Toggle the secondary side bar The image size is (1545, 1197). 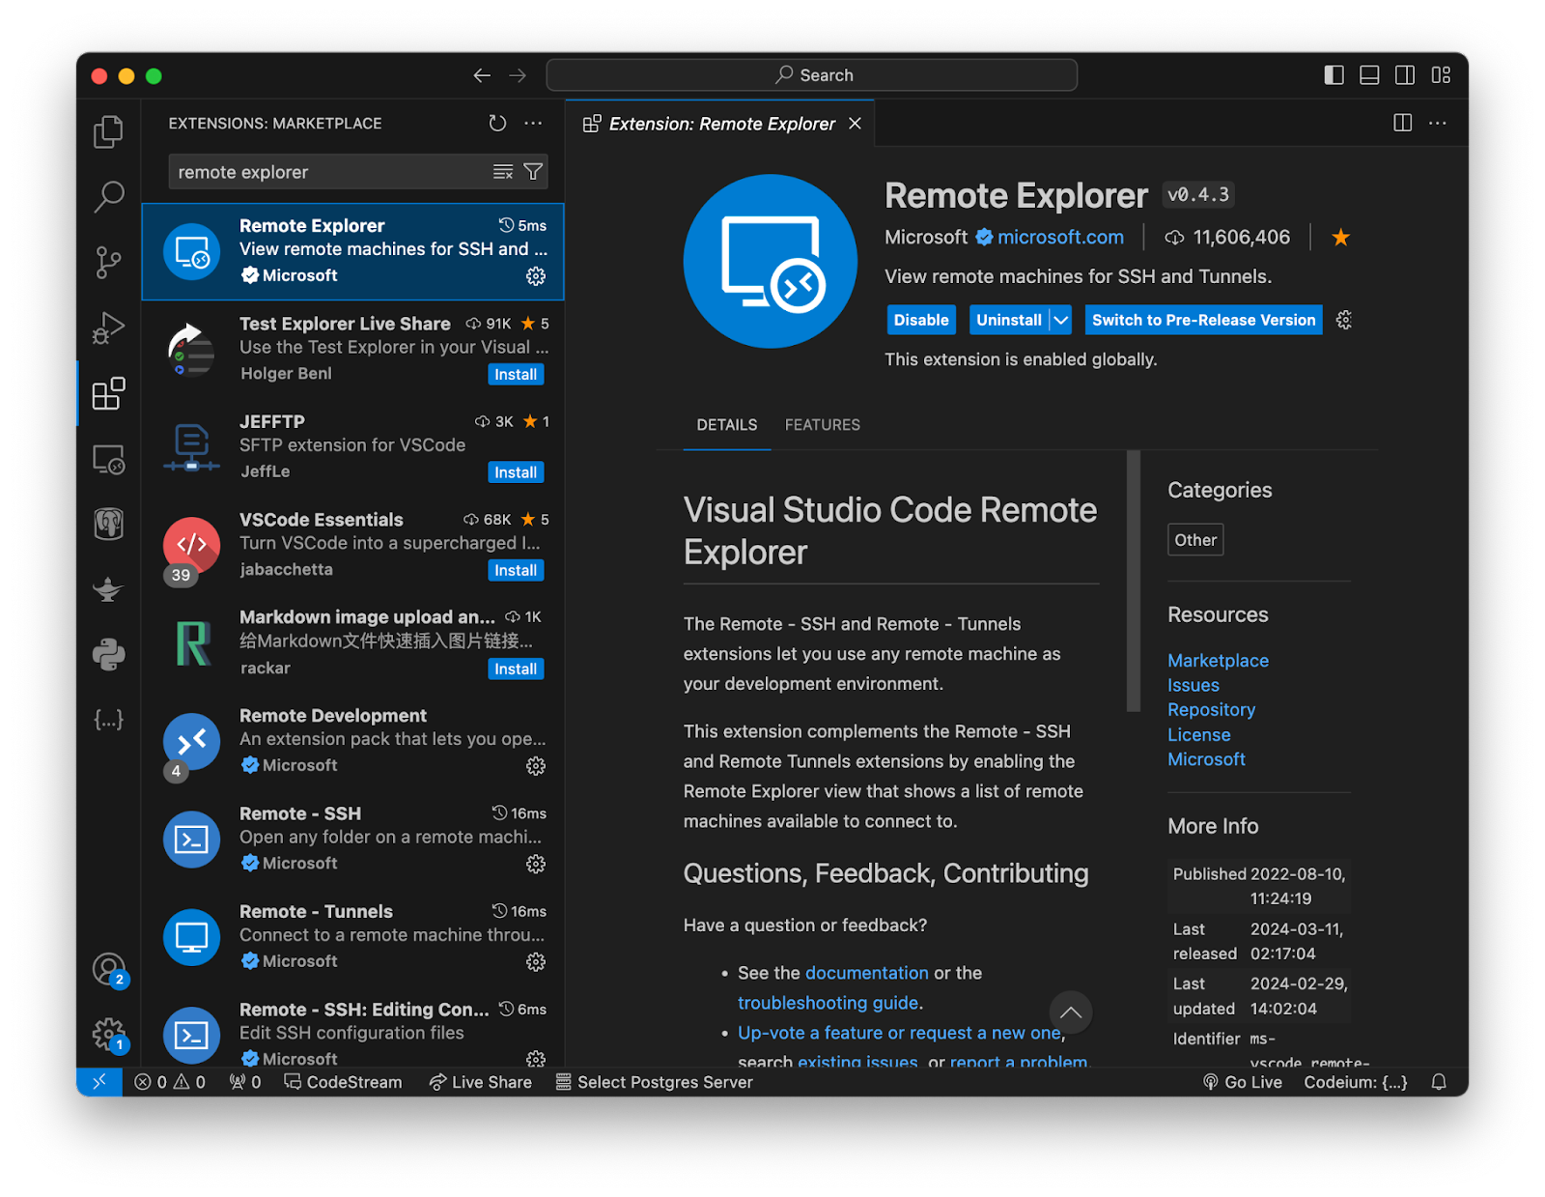click(x=1405, y=75)
